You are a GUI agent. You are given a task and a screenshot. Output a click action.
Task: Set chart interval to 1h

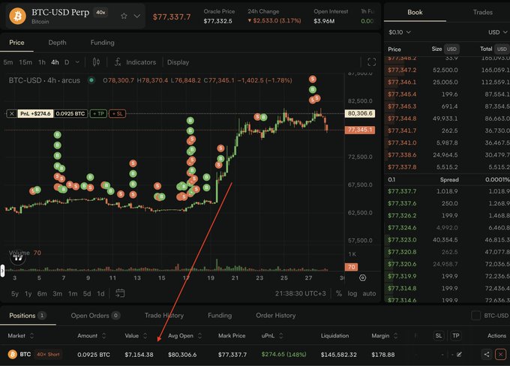pos(42,62)
